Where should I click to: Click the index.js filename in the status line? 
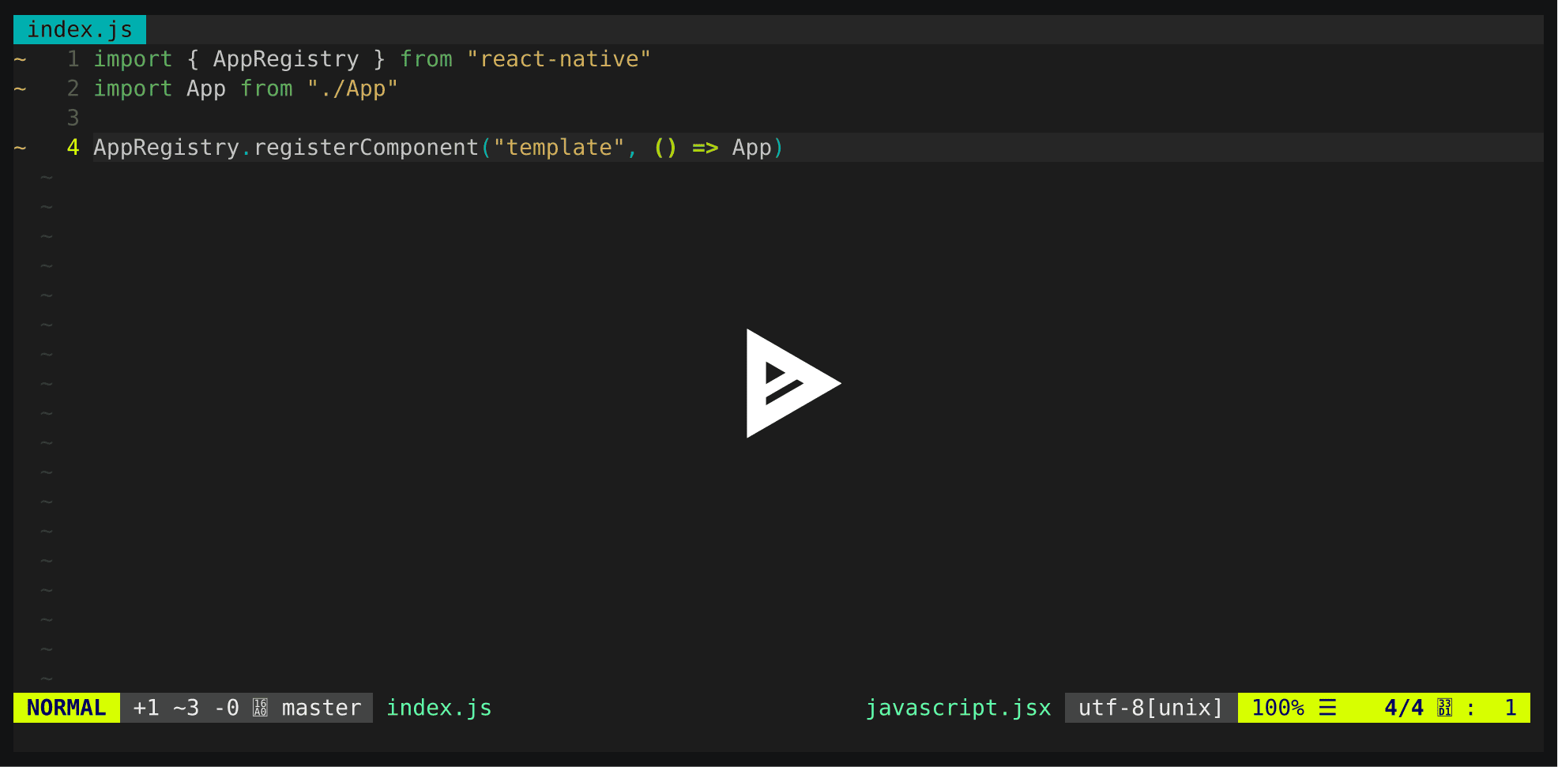click(439, 708)
